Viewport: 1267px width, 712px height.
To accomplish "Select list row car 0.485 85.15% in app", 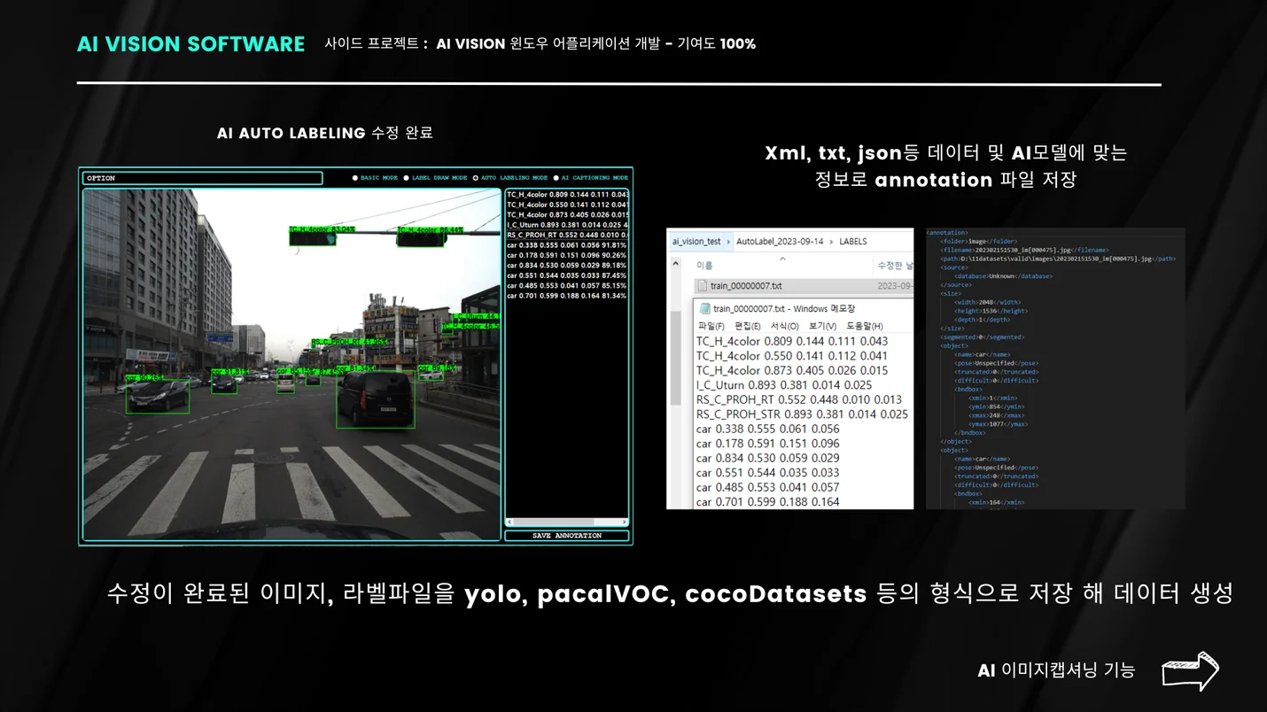I will [567, 285].
